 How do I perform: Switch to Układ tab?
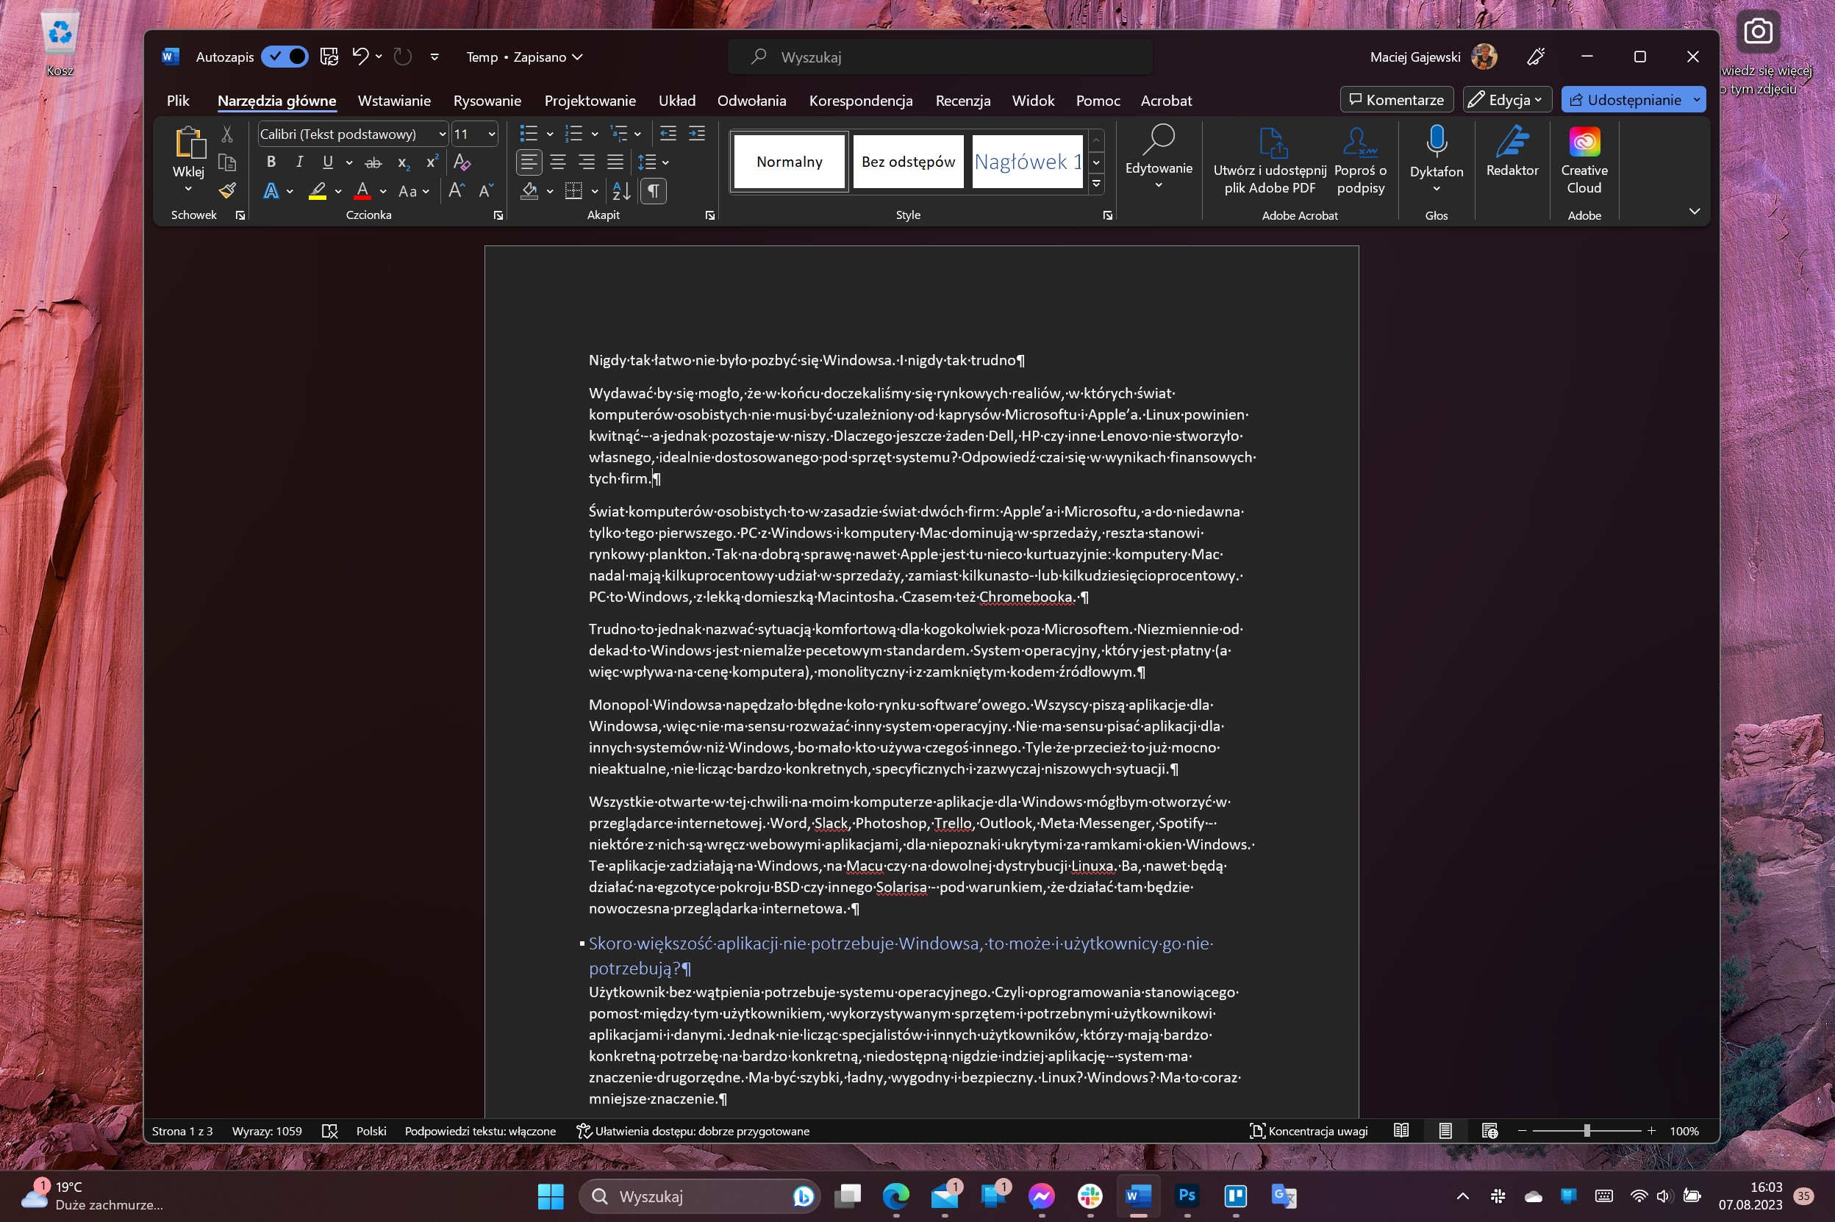tap(676, 100)
